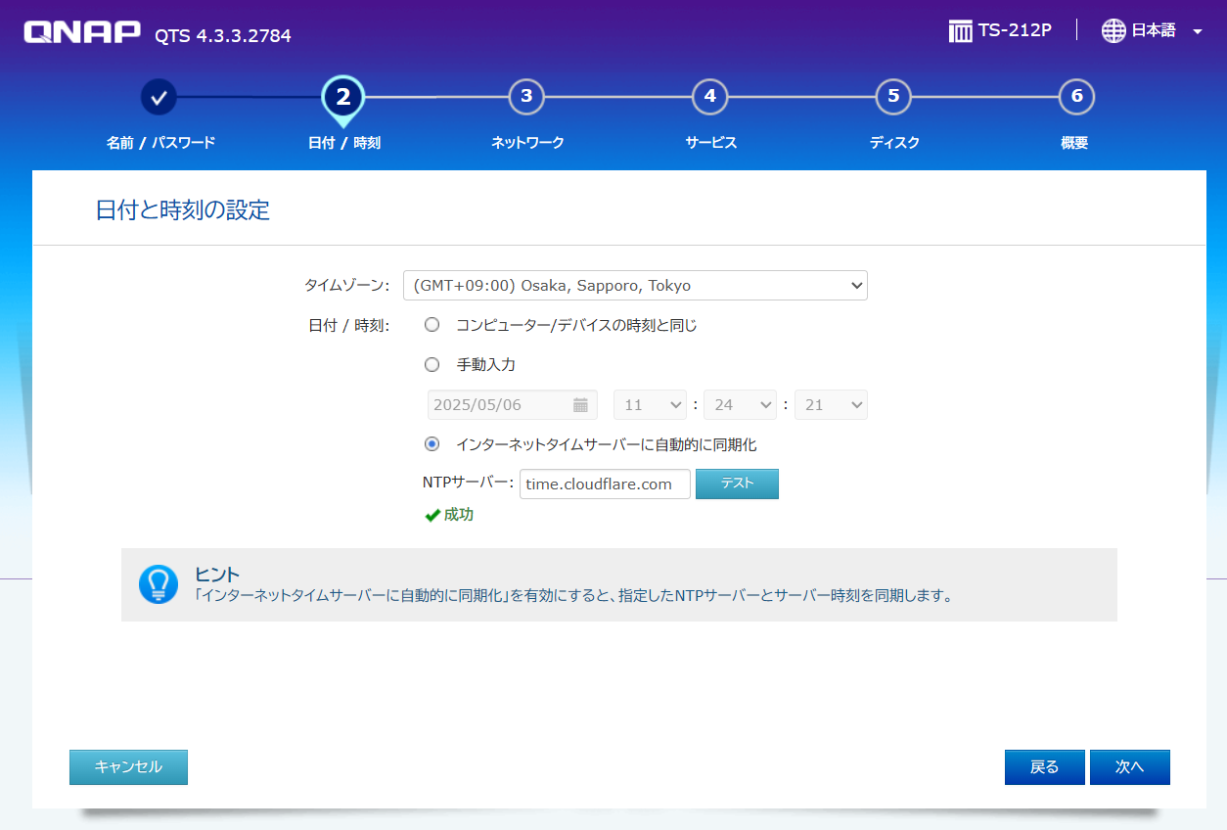Click the step 4 services circle
The height and width of the screenshot is (830, 1227).
pyautogui.click(x=709, y=97)
